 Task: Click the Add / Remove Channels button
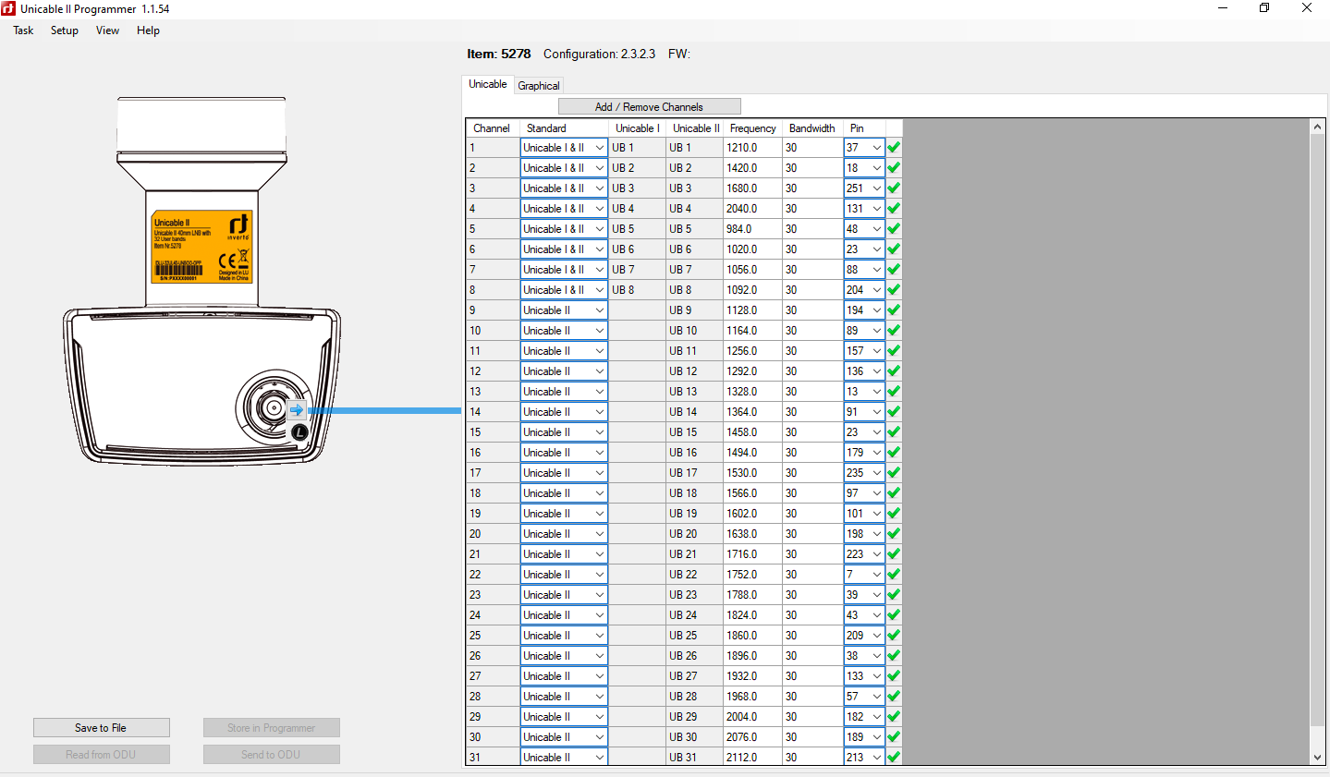tap(649, 107)
